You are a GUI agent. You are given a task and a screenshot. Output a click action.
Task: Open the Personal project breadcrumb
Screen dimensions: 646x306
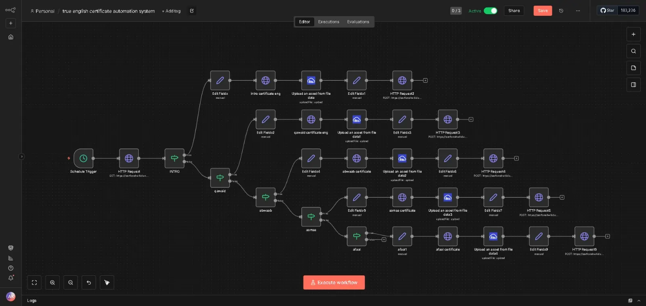42,11
